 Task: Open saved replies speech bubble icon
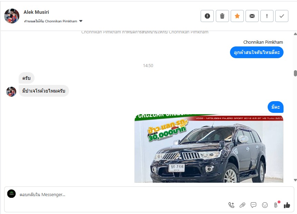coord(253,205)
